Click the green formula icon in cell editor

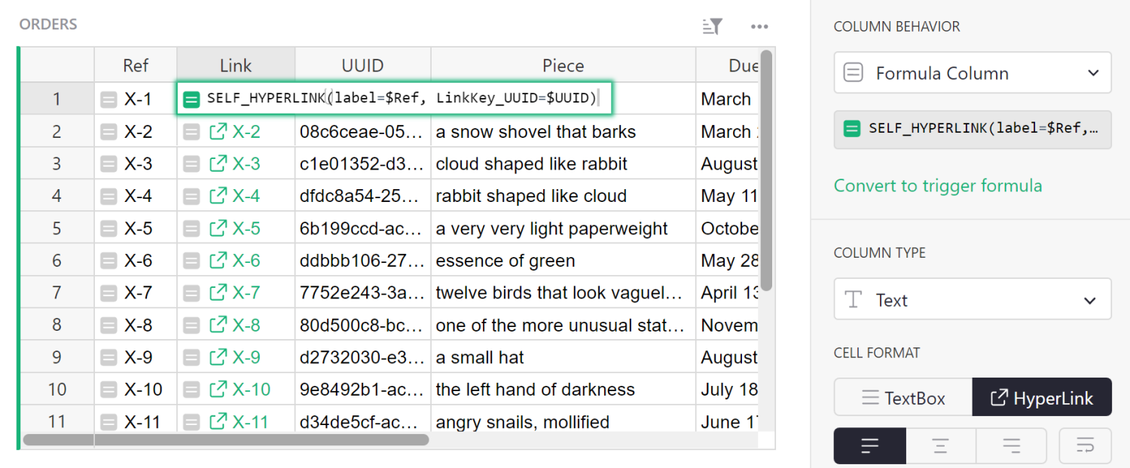pos(191,99)
